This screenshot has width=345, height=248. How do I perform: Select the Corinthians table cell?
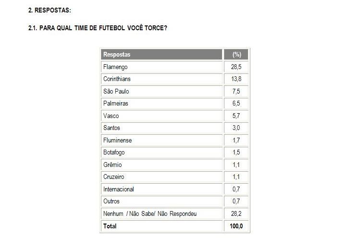tap(117, 79)
